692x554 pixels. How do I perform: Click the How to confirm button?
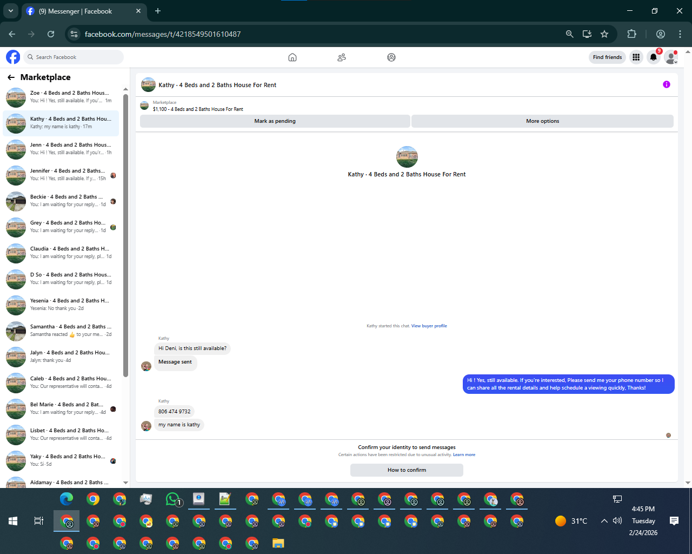407,470
